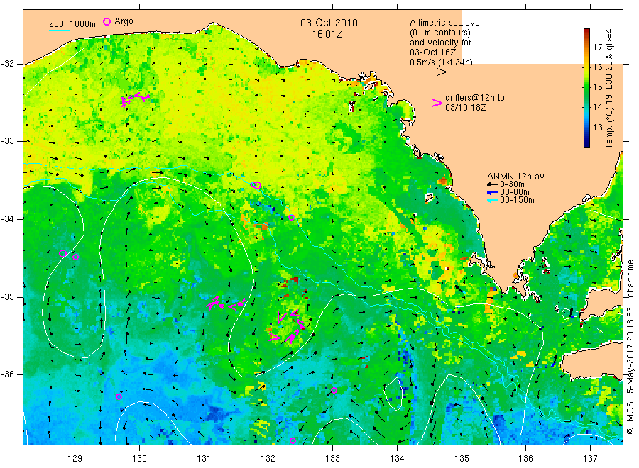Click the 'ANMN 12h av.' legend heading
The height and width of the screenshot is (468, 639).
point(517,177)
